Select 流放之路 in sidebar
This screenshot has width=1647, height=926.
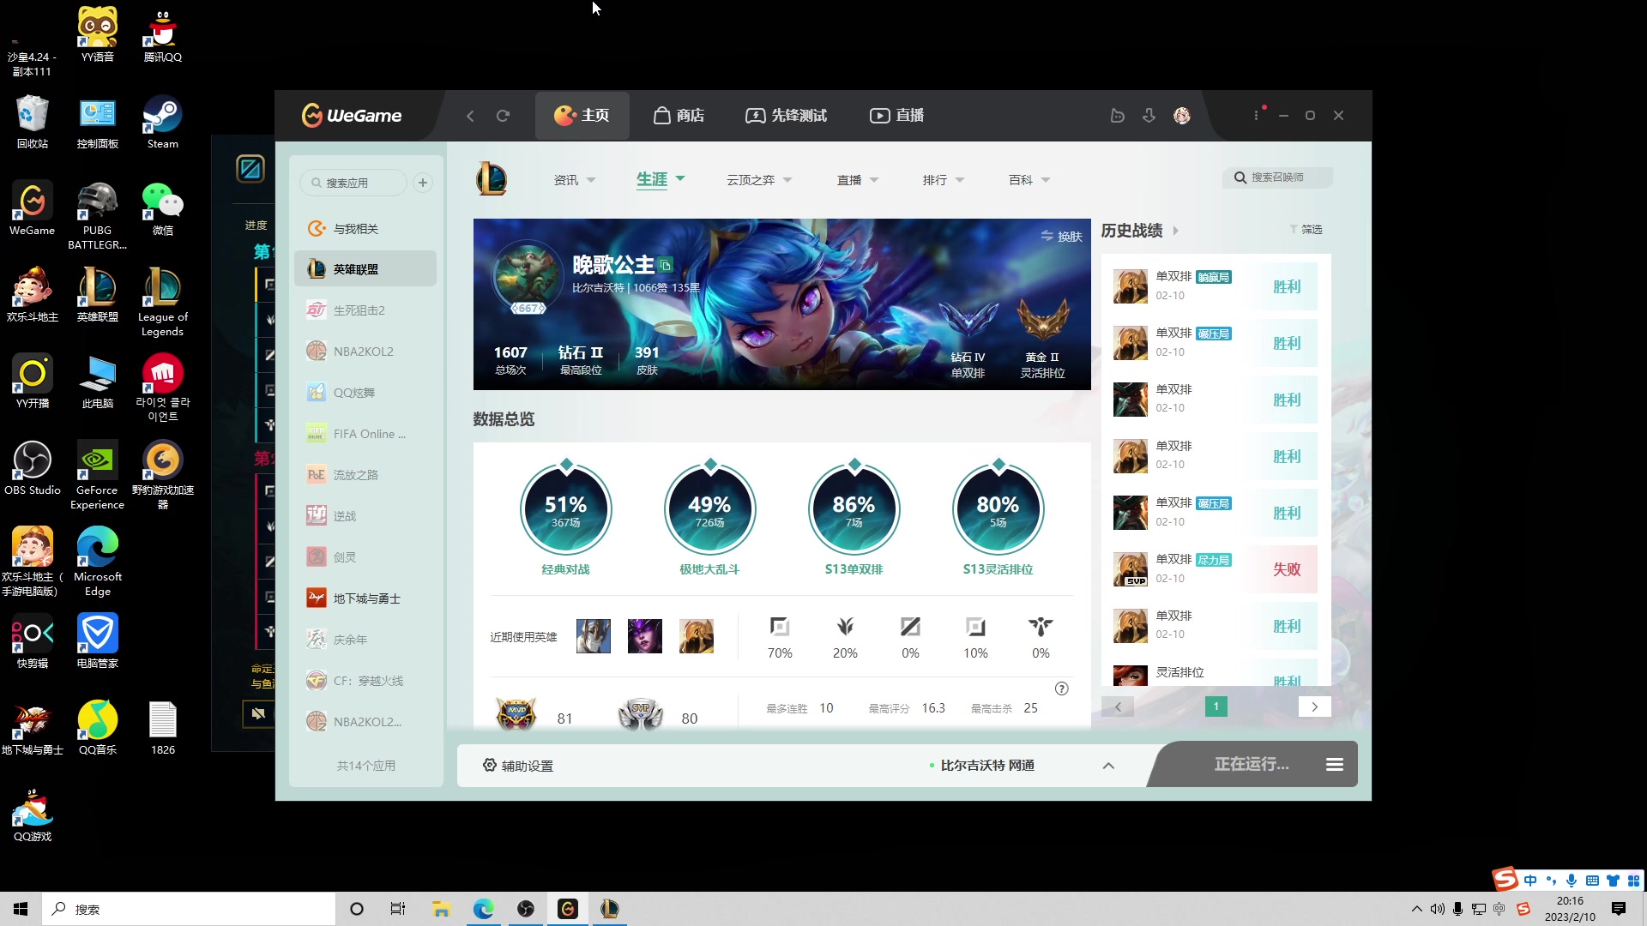point(365,475)
